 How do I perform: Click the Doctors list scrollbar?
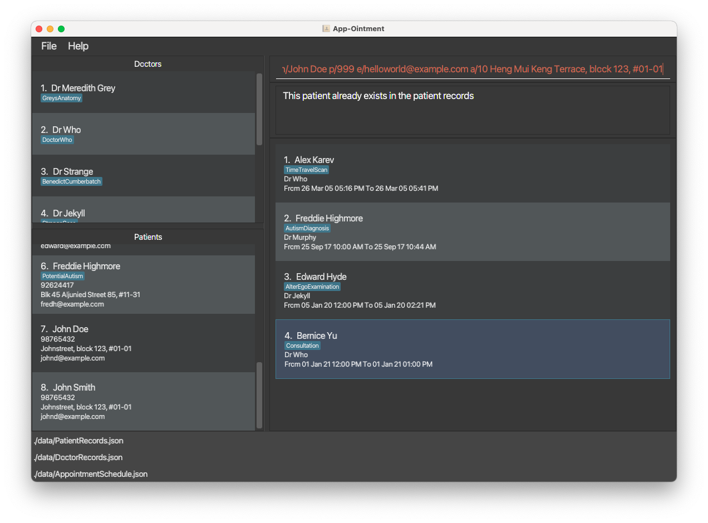click(x=259, y=110)
